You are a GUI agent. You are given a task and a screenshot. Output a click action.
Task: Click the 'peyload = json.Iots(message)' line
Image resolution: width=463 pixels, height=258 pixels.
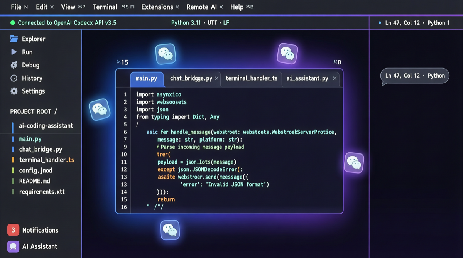click(x=197, y=162)
